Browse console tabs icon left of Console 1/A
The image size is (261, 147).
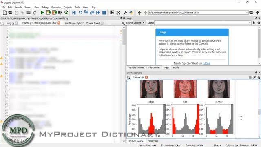click(129, 78)
